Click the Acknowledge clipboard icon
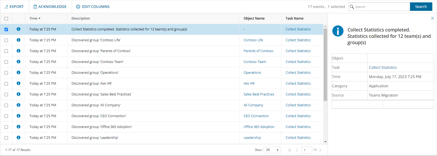 35,7
